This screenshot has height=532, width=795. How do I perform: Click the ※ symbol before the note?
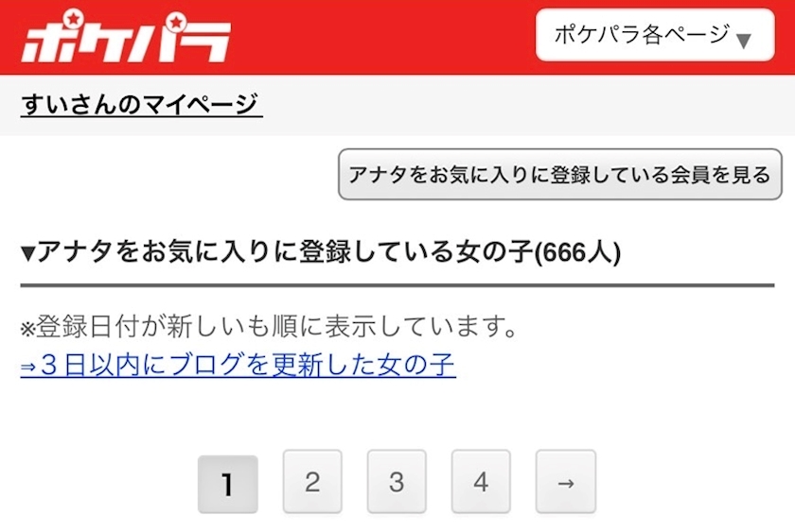pyautogui.click(x=27, y=329)
